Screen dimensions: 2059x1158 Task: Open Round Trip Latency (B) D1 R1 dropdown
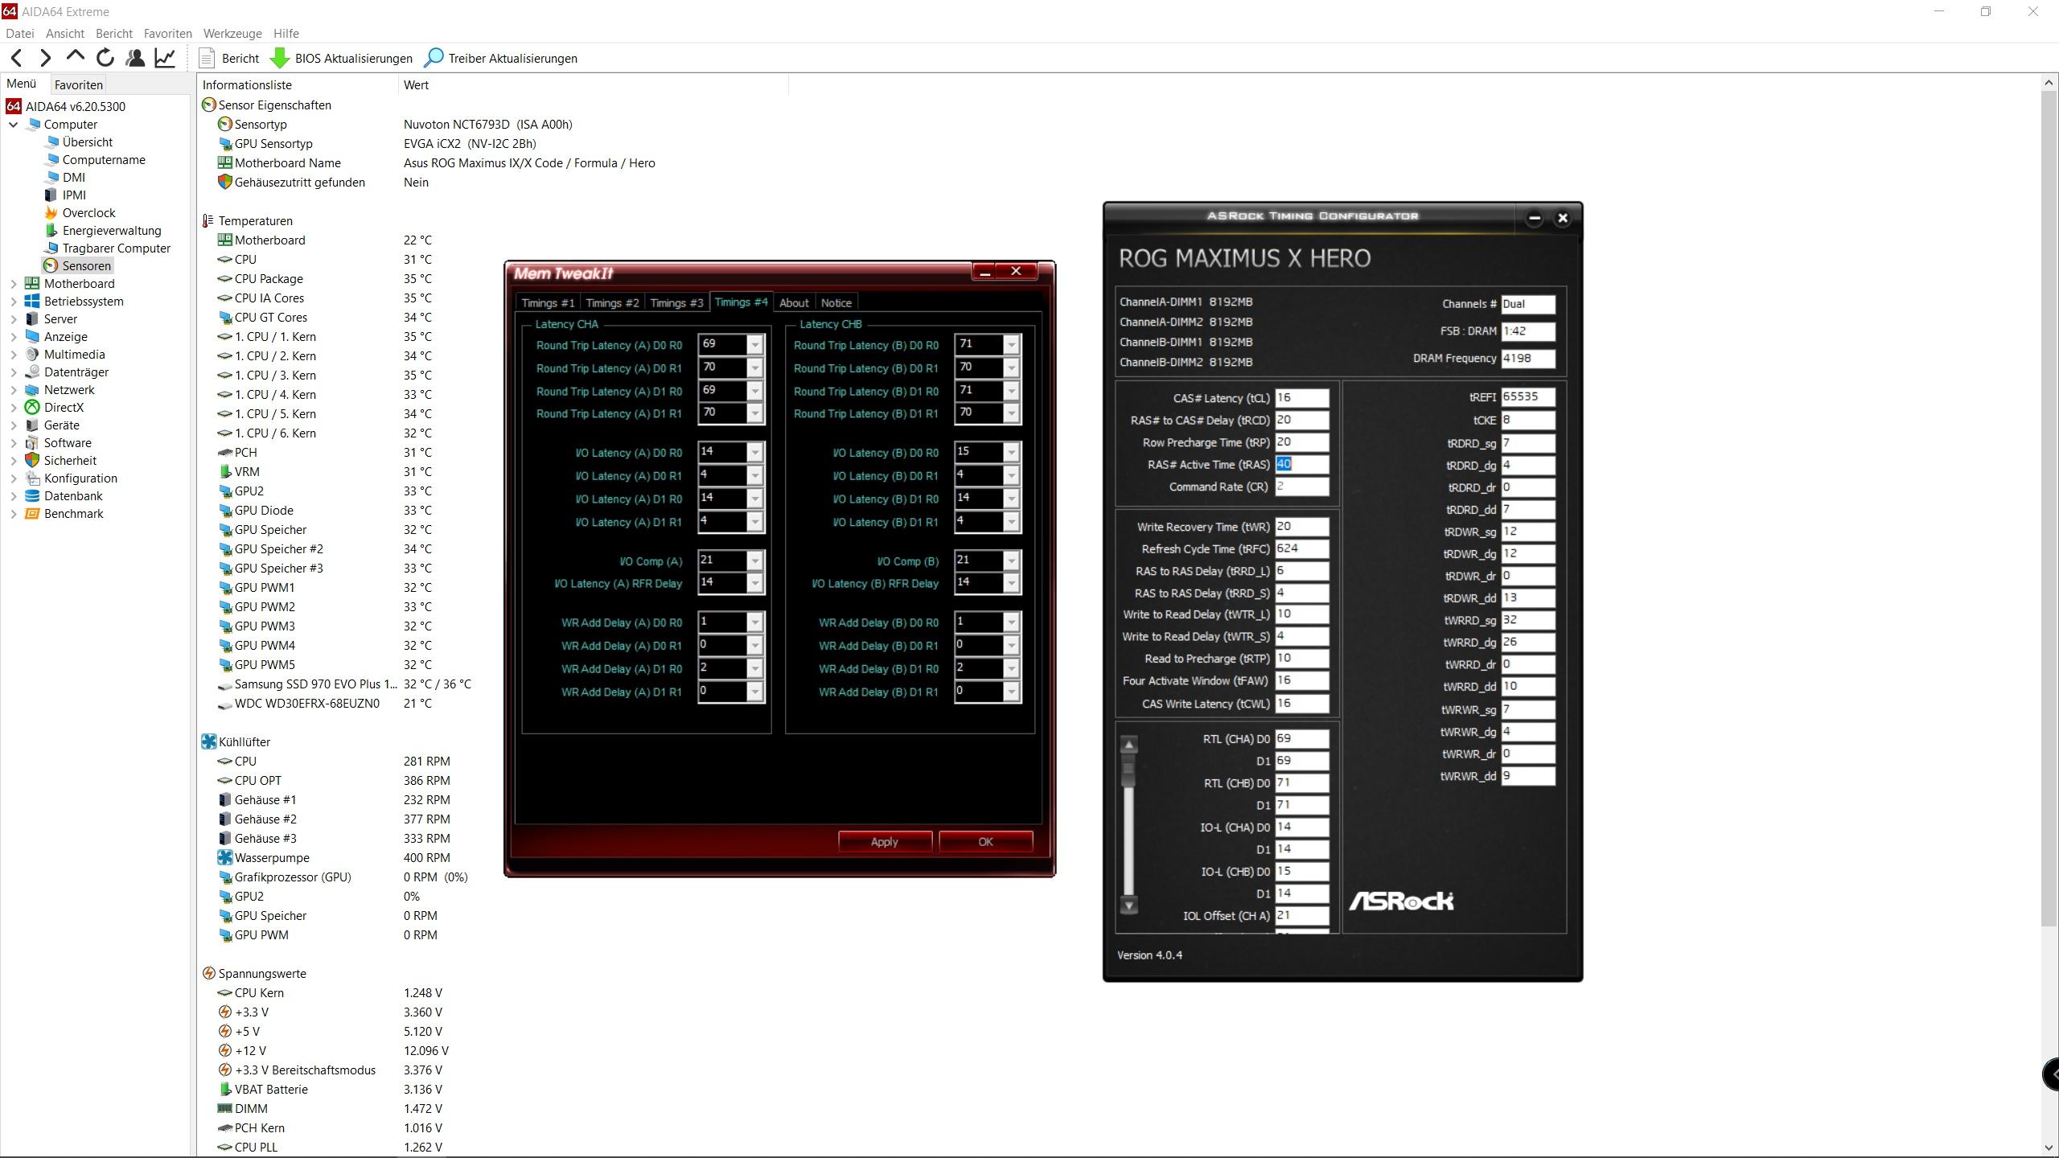(x=1011, y=413)
